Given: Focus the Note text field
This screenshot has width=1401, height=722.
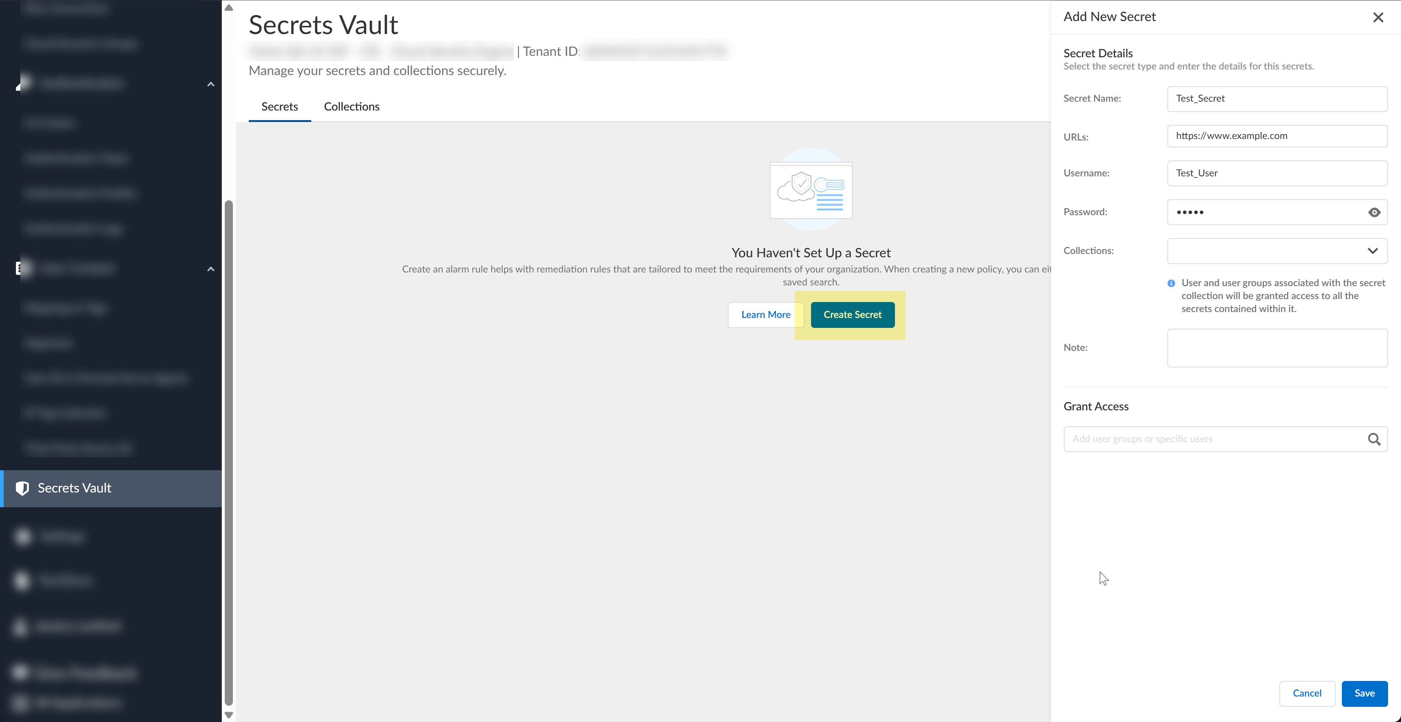Looking at the screenshot, I should [1276, 348].
